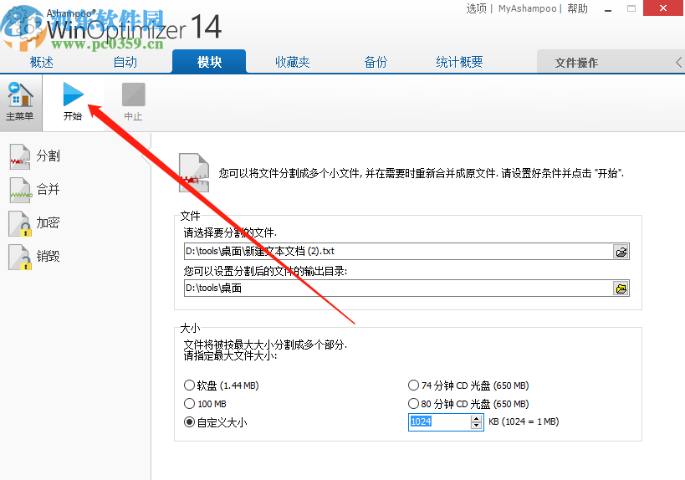Click the 文件操作 panel tab
This screenshot has width=685, height=480.
[576, 63]
